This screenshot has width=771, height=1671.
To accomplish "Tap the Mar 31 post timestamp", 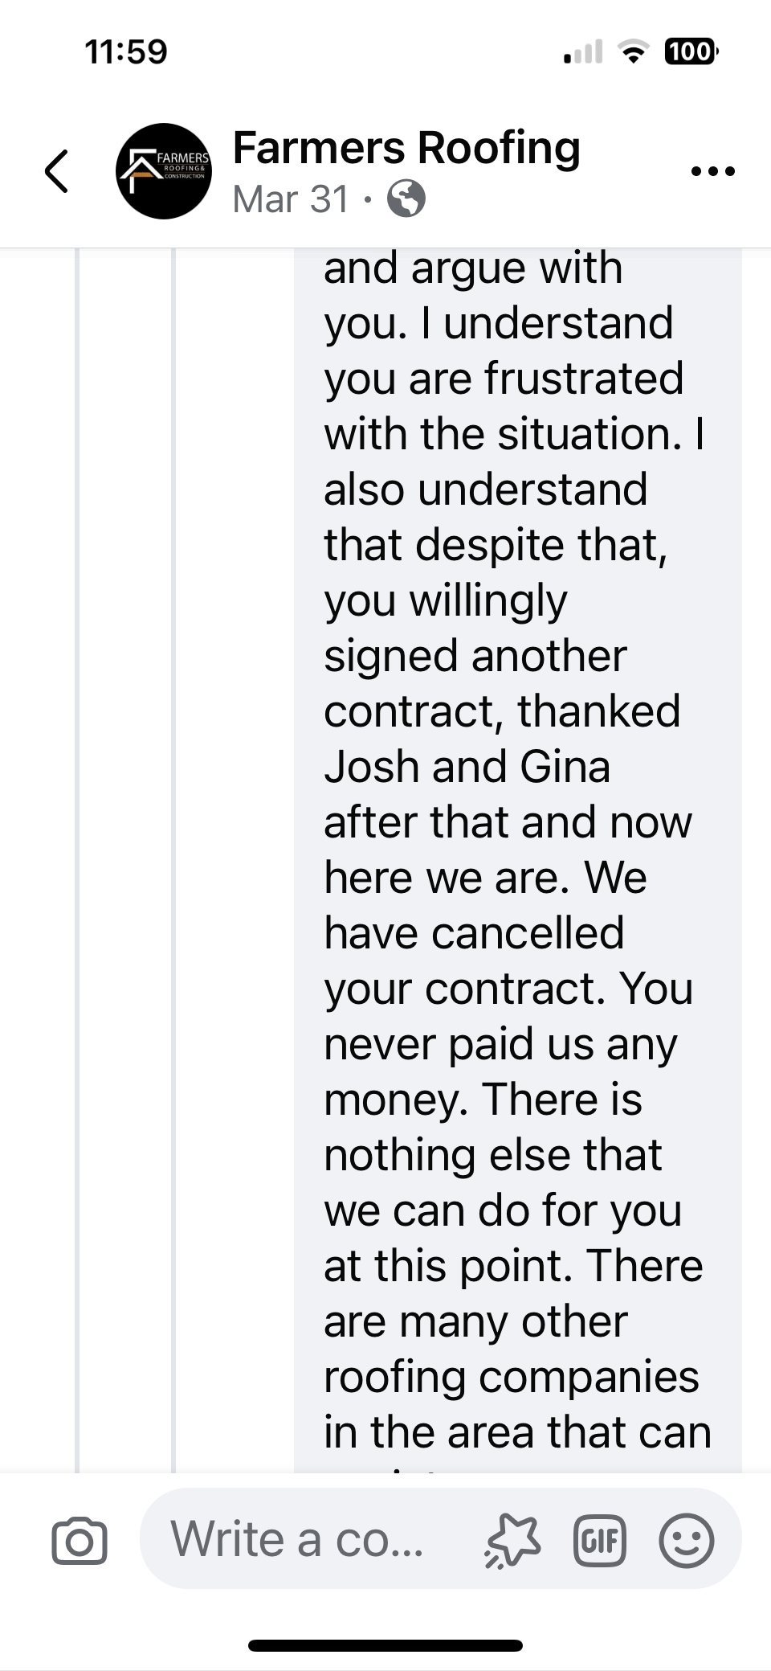I will pos(291,199).
